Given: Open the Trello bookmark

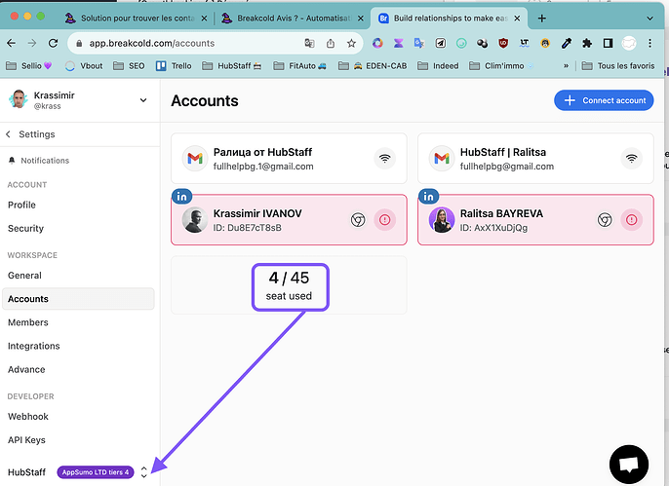Looking at the screenshot, I should pos(180,65).
